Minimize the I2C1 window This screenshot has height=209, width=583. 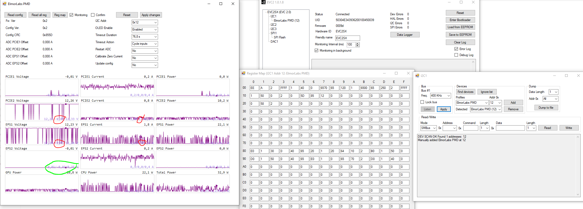[x=554, y=76]
